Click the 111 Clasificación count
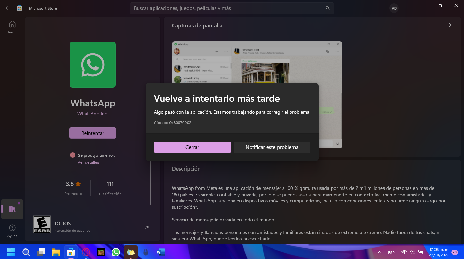The width and height of the screenshot is (464, 259). (x=110, y=188)
